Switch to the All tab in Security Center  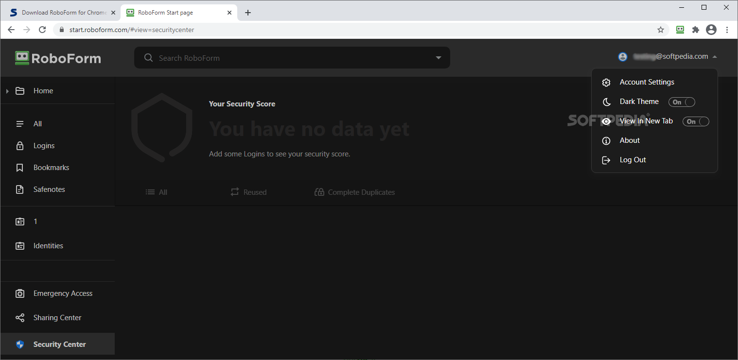coord(156,192)
